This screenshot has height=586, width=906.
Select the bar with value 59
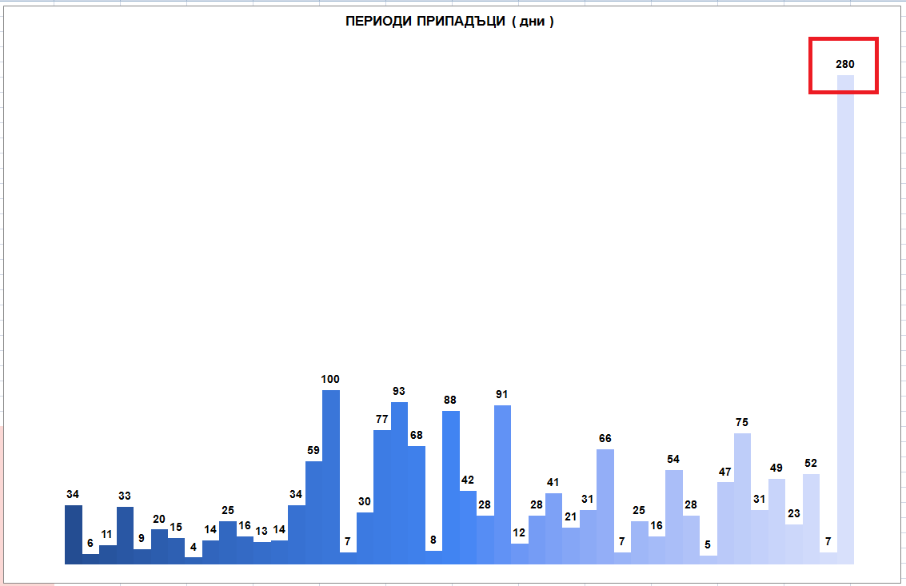tap(313, 512)
